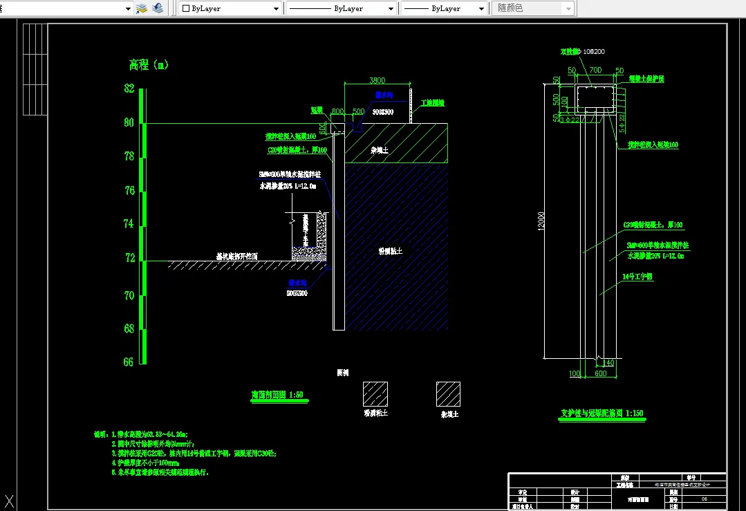Select the 140 dimension at pile bottom
The image size is (746, 511).
click(608, 362)
